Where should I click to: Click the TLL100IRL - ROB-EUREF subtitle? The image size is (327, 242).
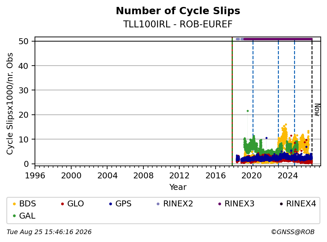178,24
